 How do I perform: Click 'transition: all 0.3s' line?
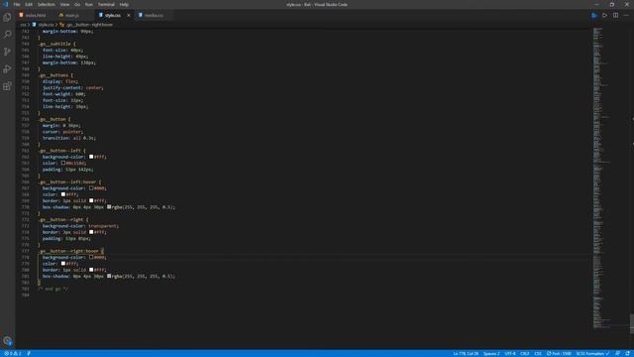(x=69, y=138)
